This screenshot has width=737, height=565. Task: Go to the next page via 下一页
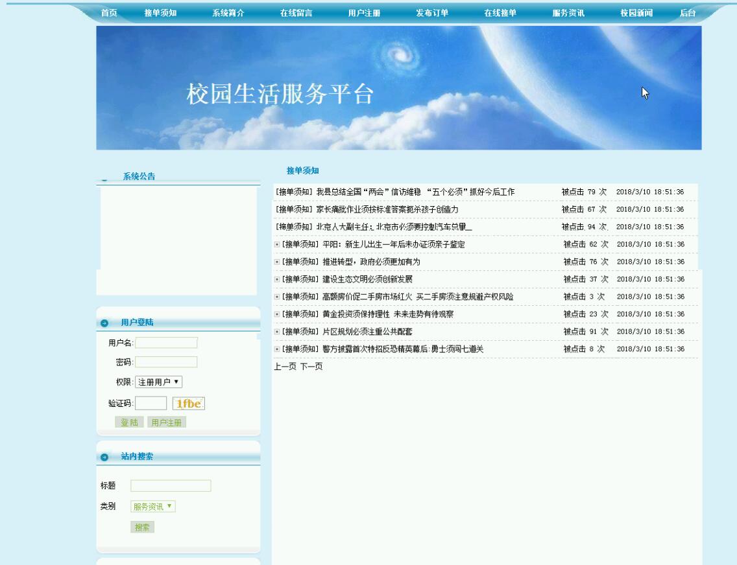(x=311, y=367)
